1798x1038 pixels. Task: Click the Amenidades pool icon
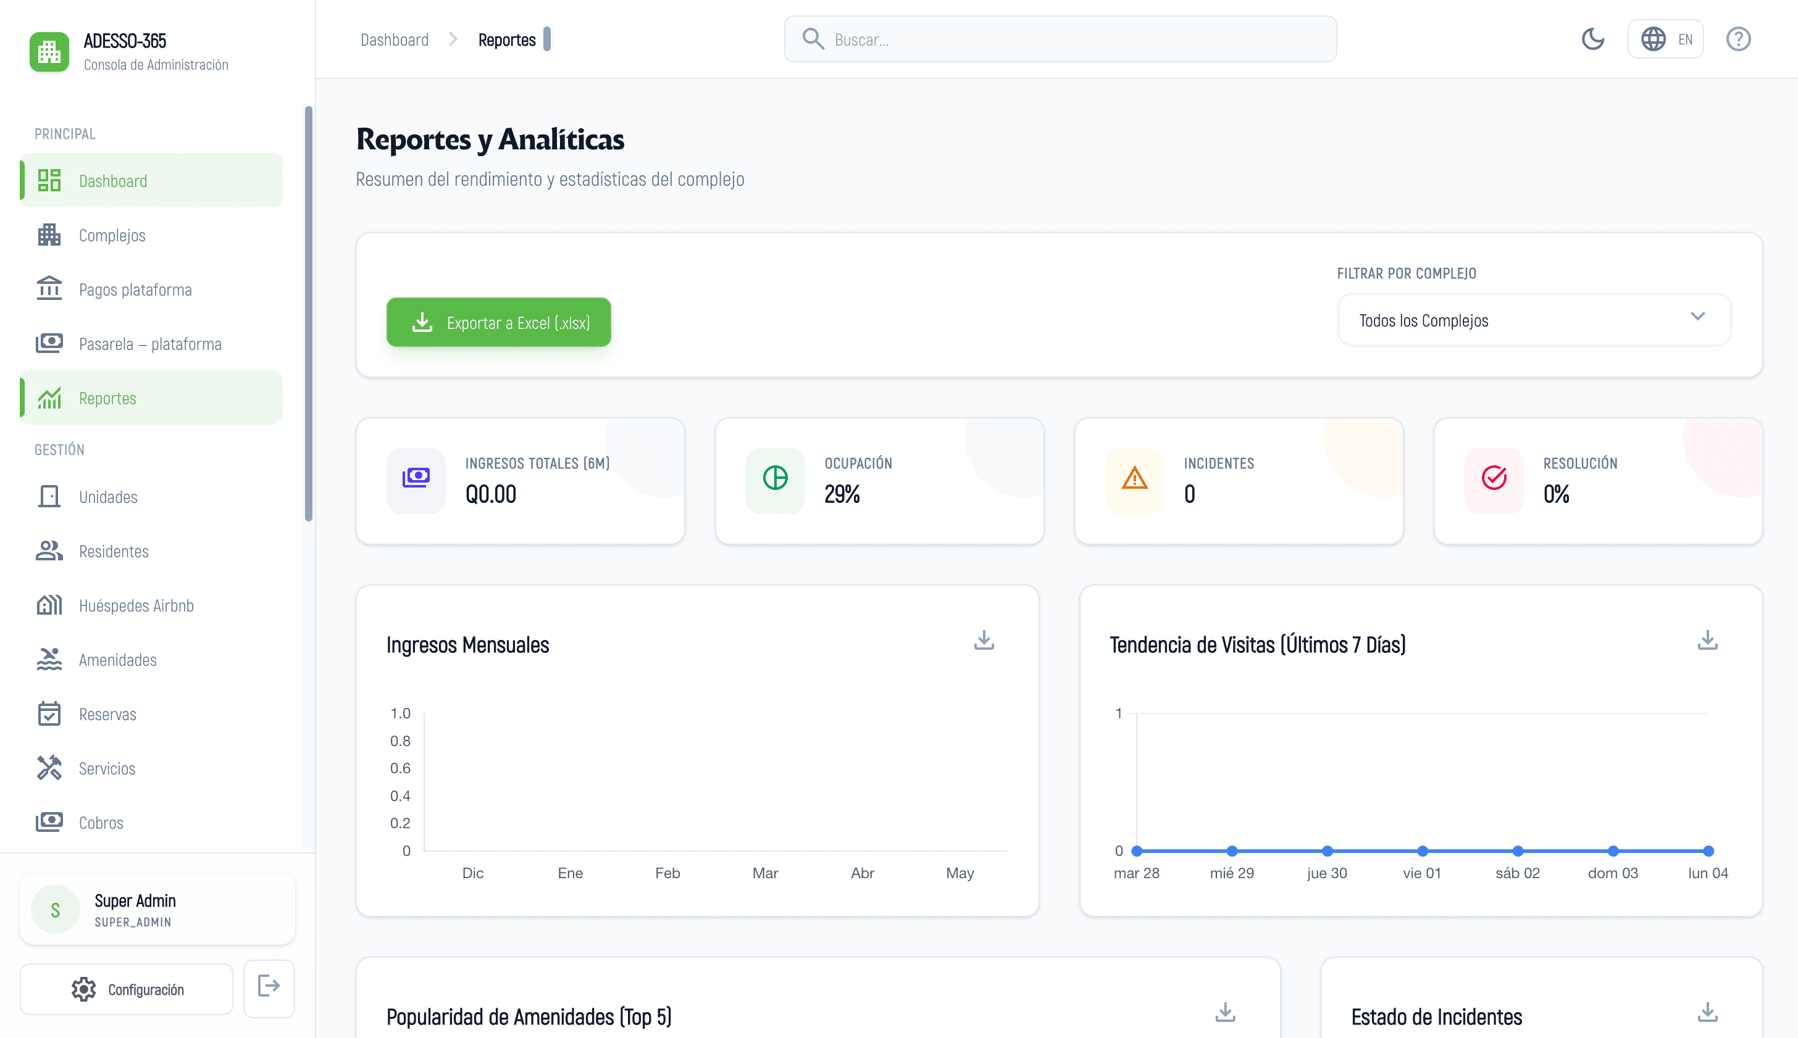49,660
